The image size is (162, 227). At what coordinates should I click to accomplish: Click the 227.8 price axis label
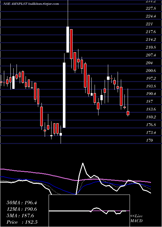pyautogui.click(x=151, y=8)
